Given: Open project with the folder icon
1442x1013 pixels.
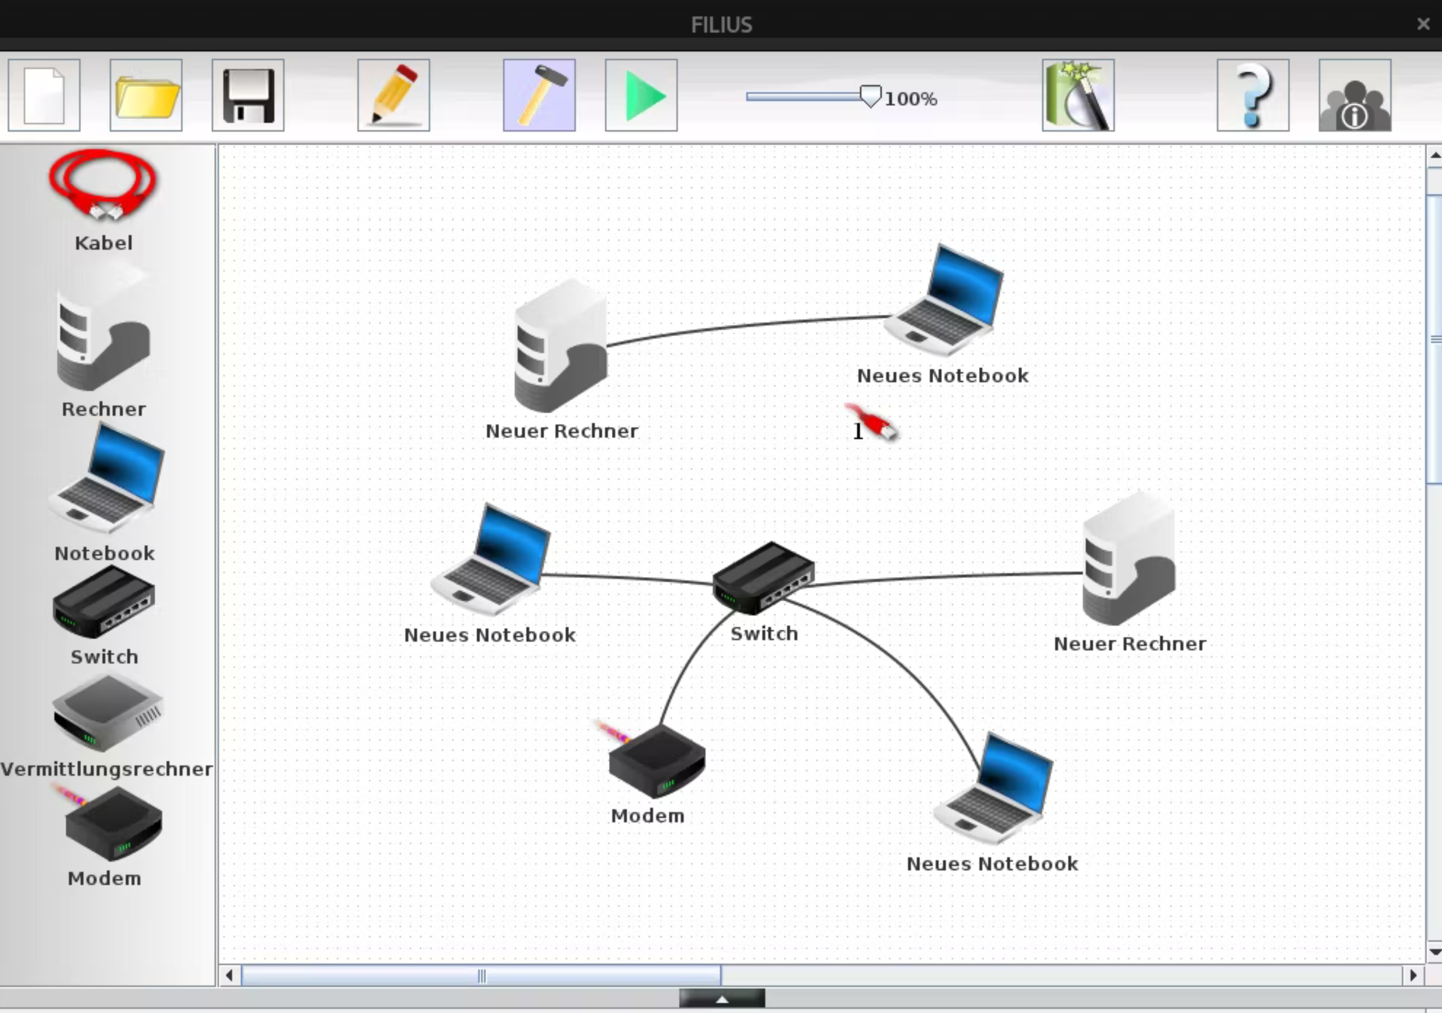Looking at the screenshot, I should pyautogui.click(x=146, y=96).
